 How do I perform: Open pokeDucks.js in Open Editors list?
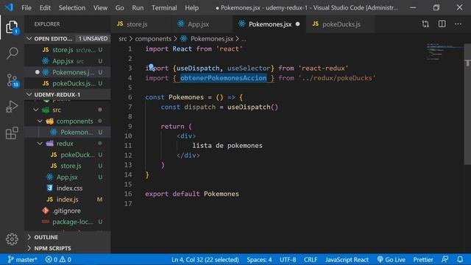[68, 83]
